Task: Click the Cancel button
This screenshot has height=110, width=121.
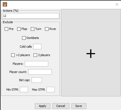Action: pos(61,106)
